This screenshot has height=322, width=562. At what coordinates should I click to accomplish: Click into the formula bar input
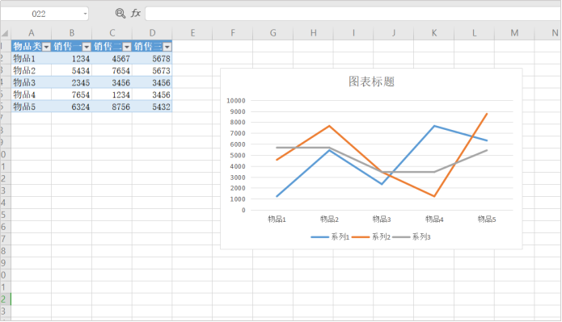[353, 14]
